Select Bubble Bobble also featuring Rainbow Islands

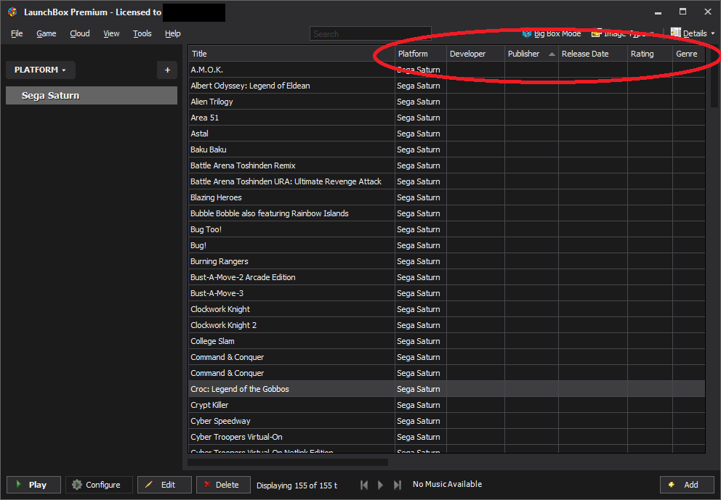(x=446, y=213)
